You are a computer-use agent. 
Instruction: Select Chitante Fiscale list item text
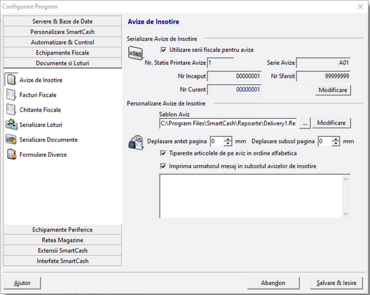(40, 110)
